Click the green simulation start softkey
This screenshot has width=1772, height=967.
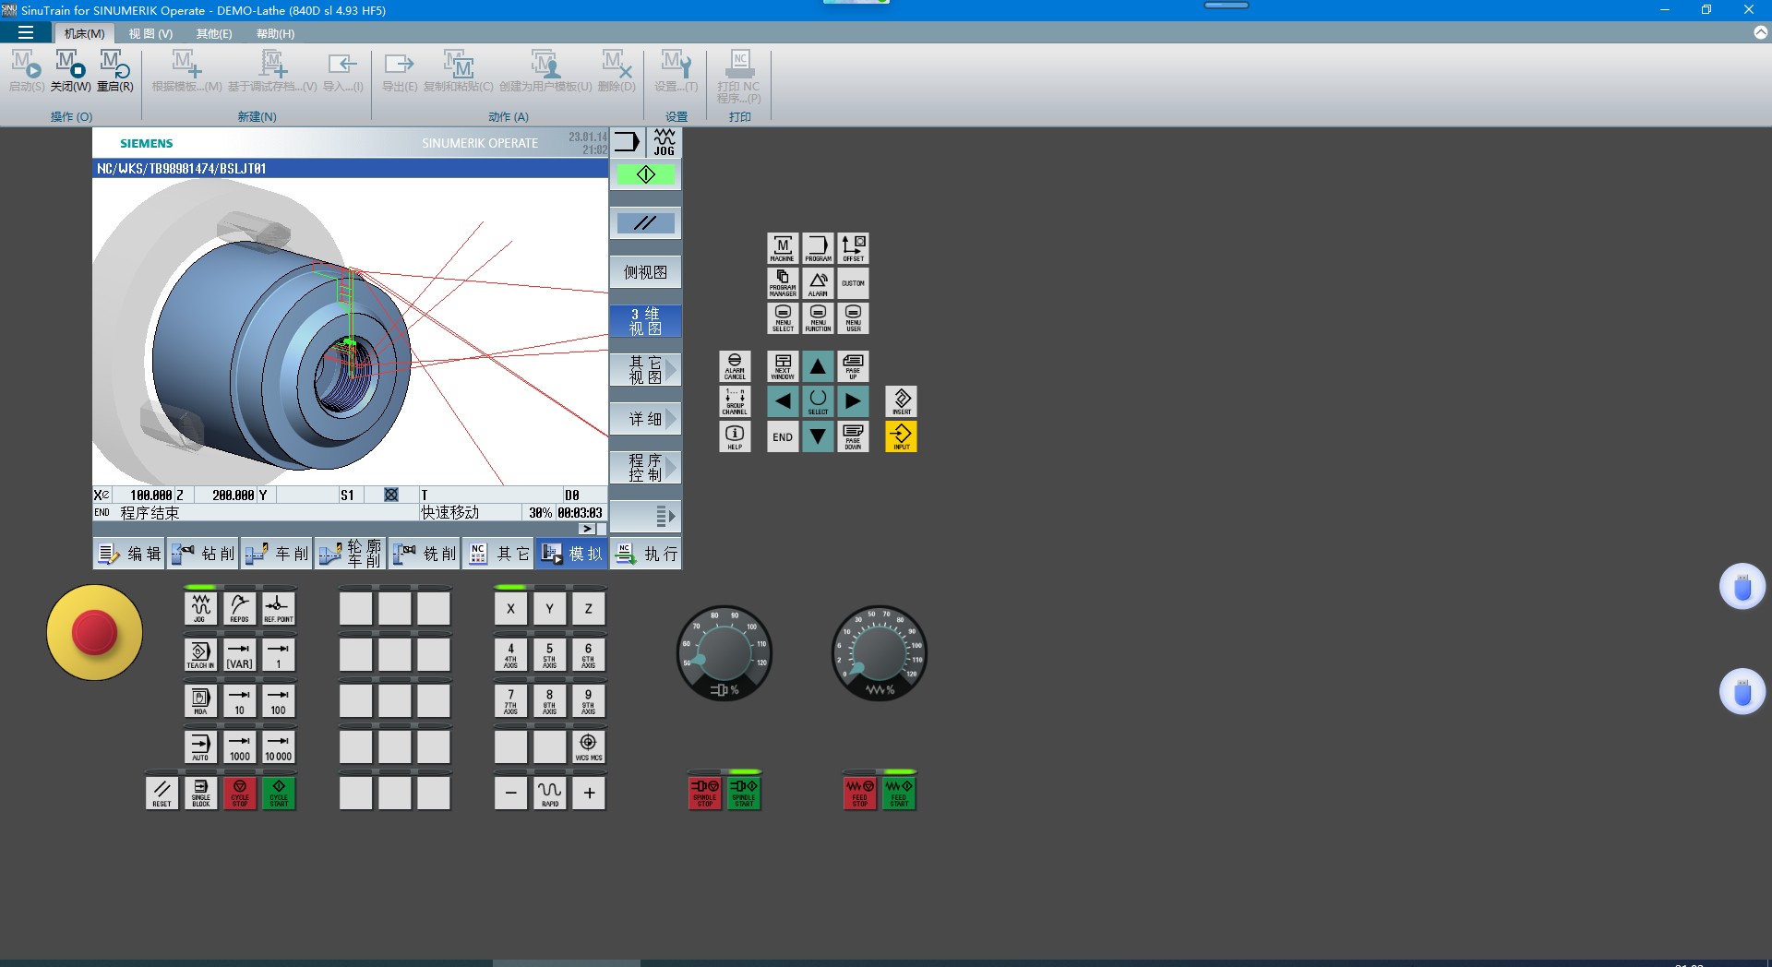click(645, 174)
